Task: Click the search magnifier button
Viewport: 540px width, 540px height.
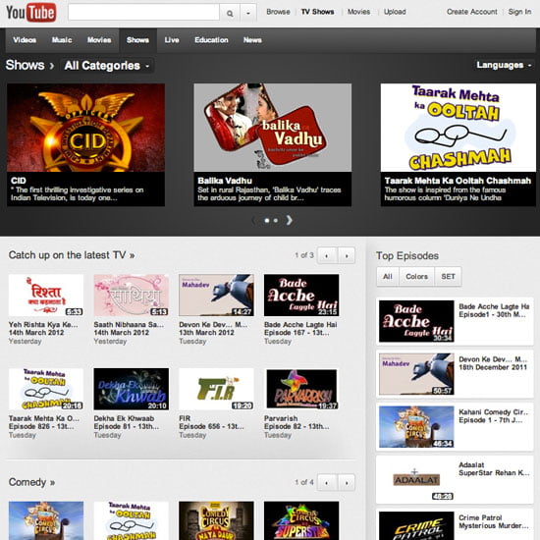Action: coord(230,13)
